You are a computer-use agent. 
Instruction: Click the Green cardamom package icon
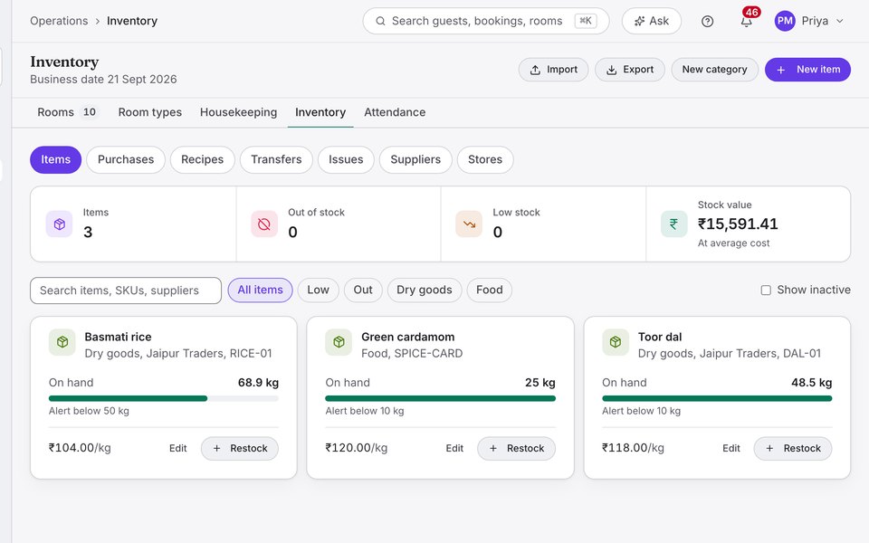pyautogui.click(x=339, y=342)
